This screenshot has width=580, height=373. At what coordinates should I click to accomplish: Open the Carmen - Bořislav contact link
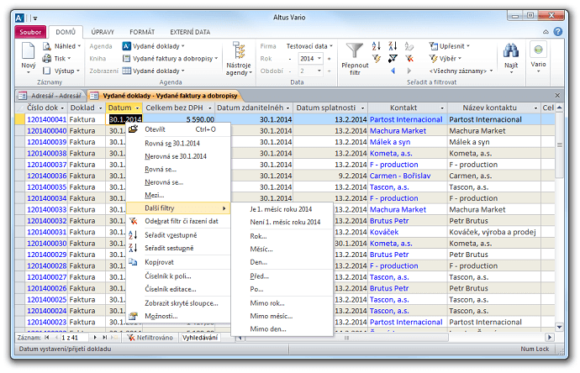(x=400, y=176)
